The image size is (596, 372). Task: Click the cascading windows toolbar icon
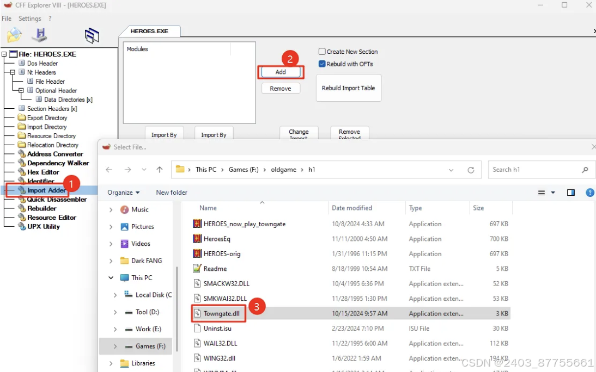92,35
